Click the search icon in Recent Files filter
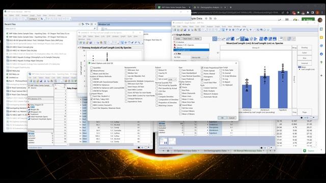 95,28
